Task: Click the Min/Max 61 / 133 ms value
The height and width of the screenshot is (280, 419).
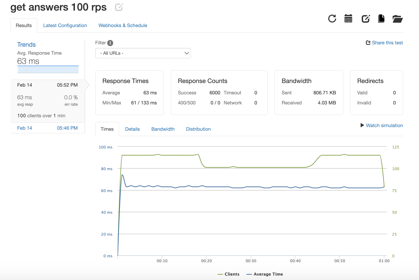Action: 144,103
